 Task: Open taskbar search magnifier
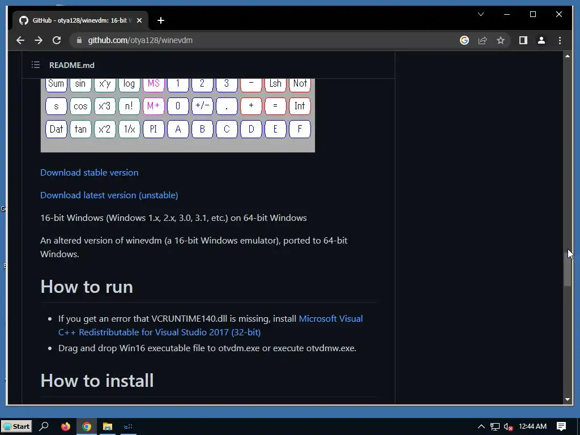coord(44,427)
